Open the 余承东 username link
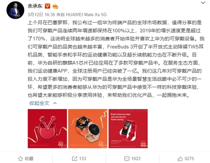Viewport: 210px width, 163px height. (x=35, y=6)
